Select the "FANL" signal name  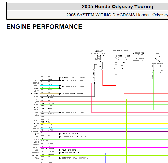pos(36,86)
